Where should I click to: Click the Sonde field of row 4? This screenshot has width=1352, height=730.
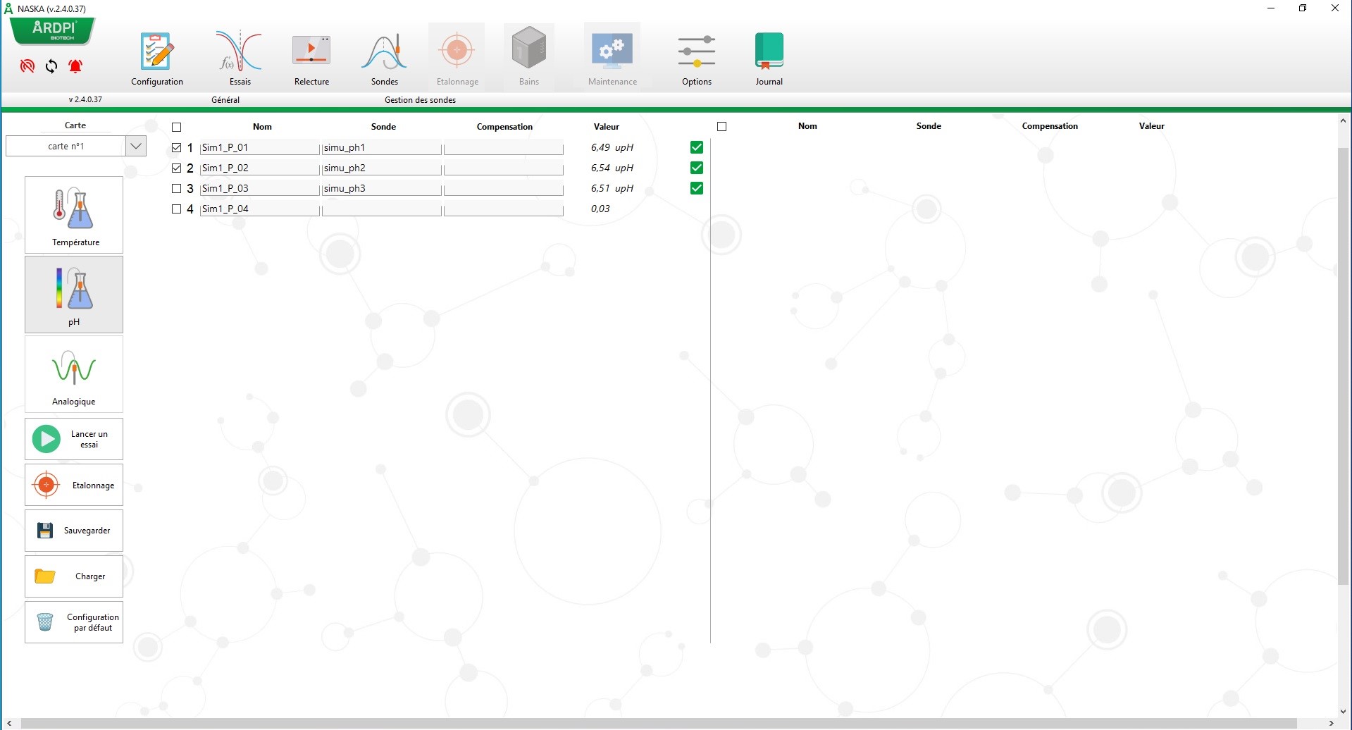coord(381,209)
